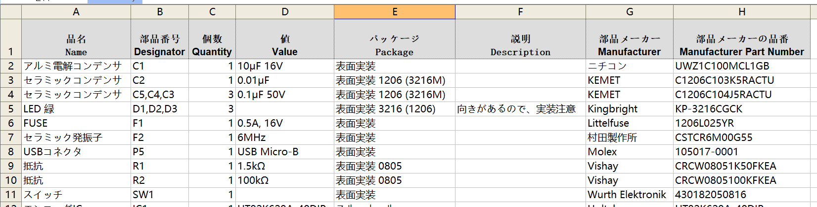Select the USB Micro-B value cell
This screenshot has width=817, height=207.
click(x=285, y=152)
